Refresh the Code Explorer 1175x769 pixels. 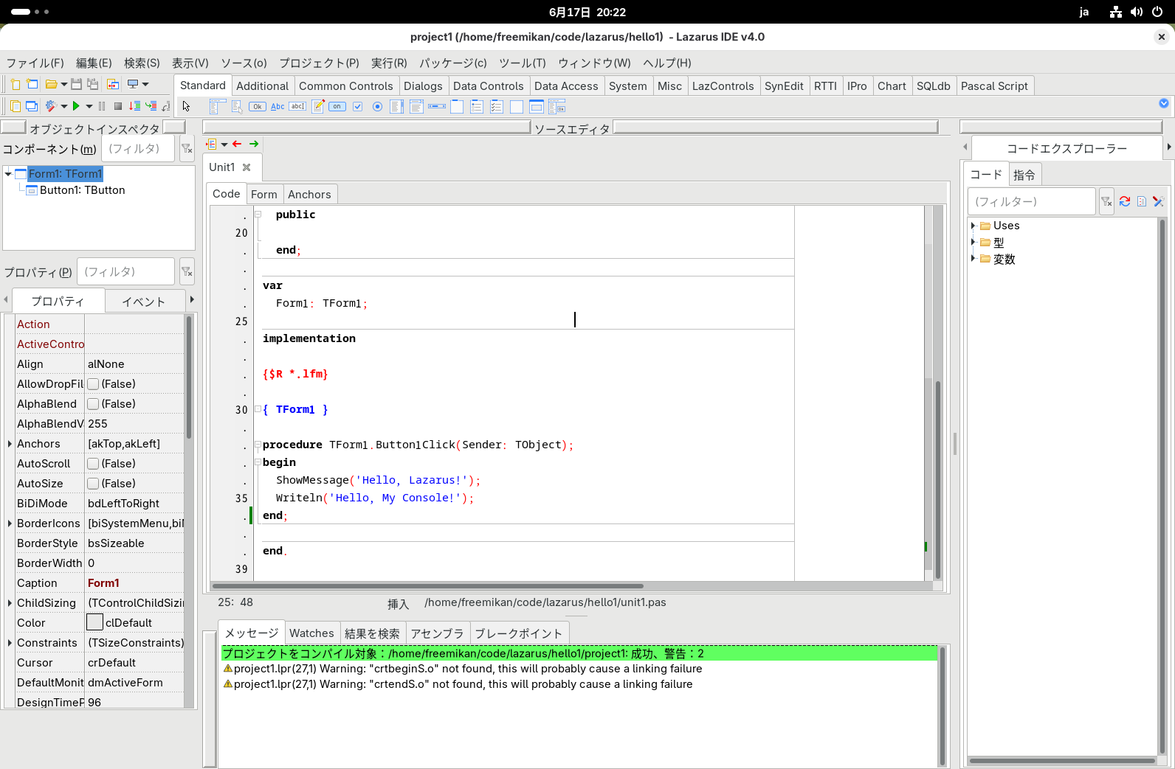1125,201
